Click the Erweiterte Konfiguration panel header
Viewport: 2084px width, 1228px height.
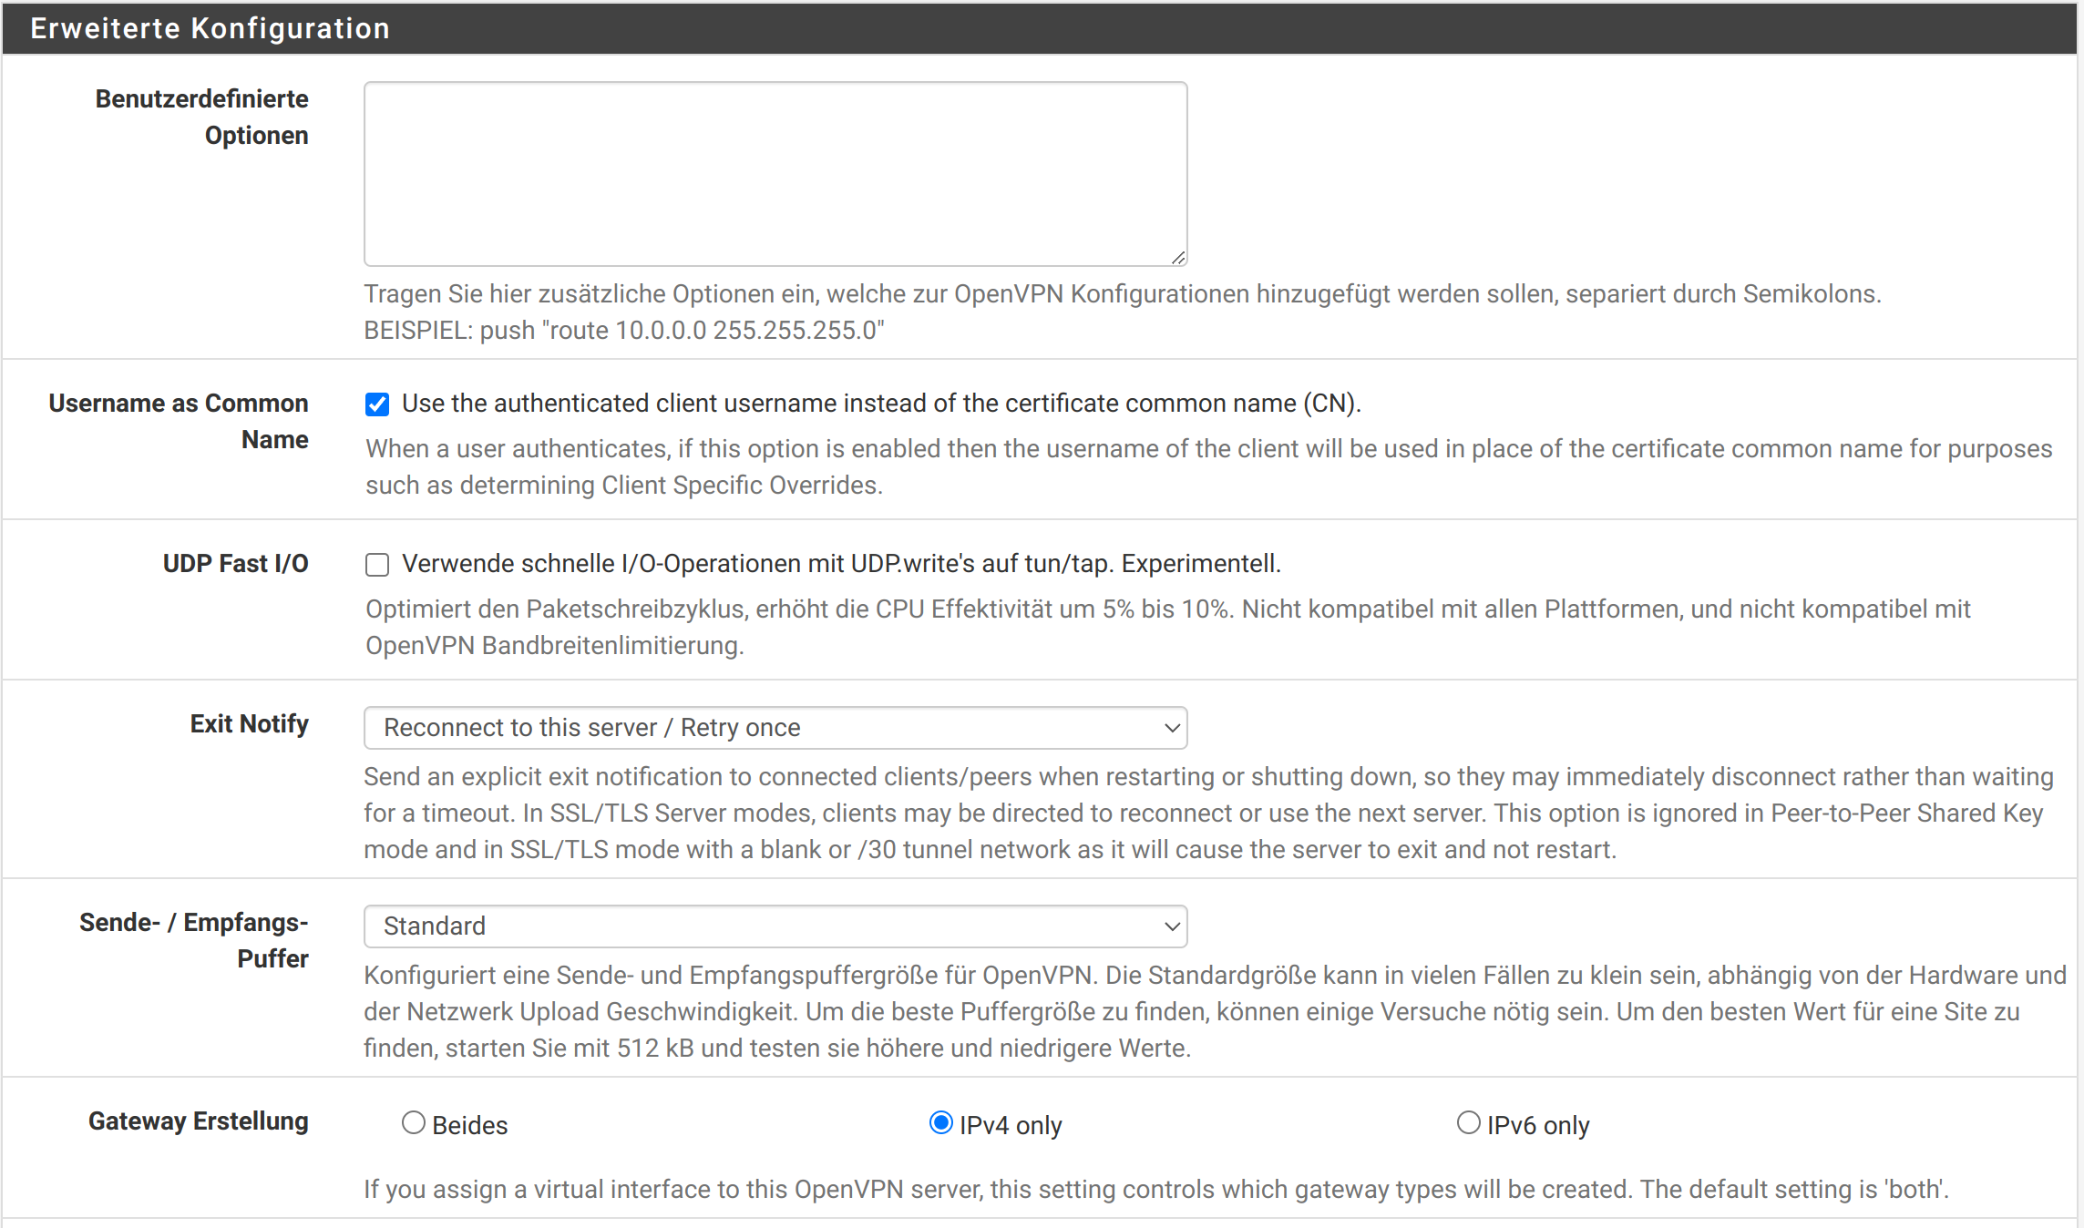coord(210,28)
